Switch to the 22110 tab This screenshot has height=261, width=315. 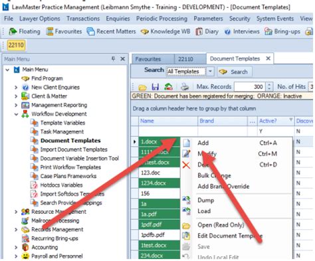click(190, 59)
